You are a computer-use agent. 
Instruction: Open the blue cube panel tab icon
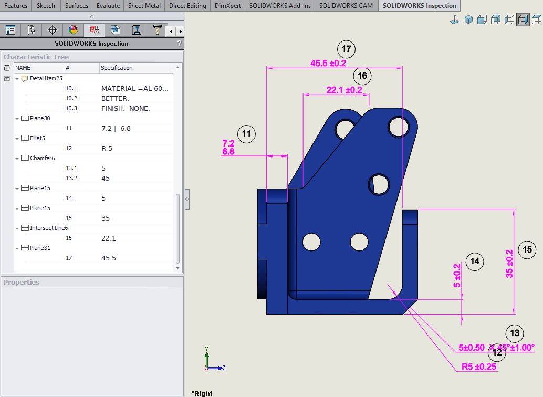pos(116,30)
